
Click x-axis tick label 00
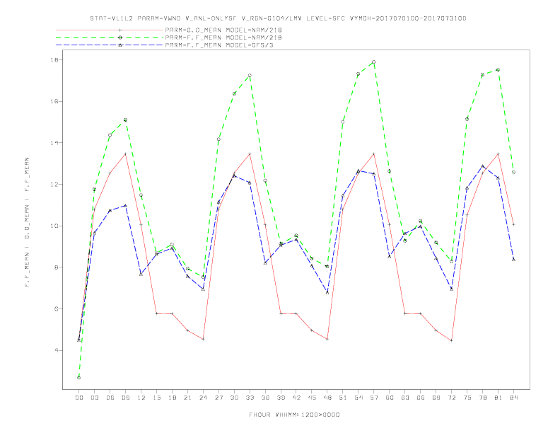(79, 398)
